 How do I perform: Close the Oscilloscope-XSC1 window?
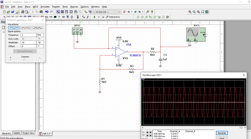click(244, 75)
